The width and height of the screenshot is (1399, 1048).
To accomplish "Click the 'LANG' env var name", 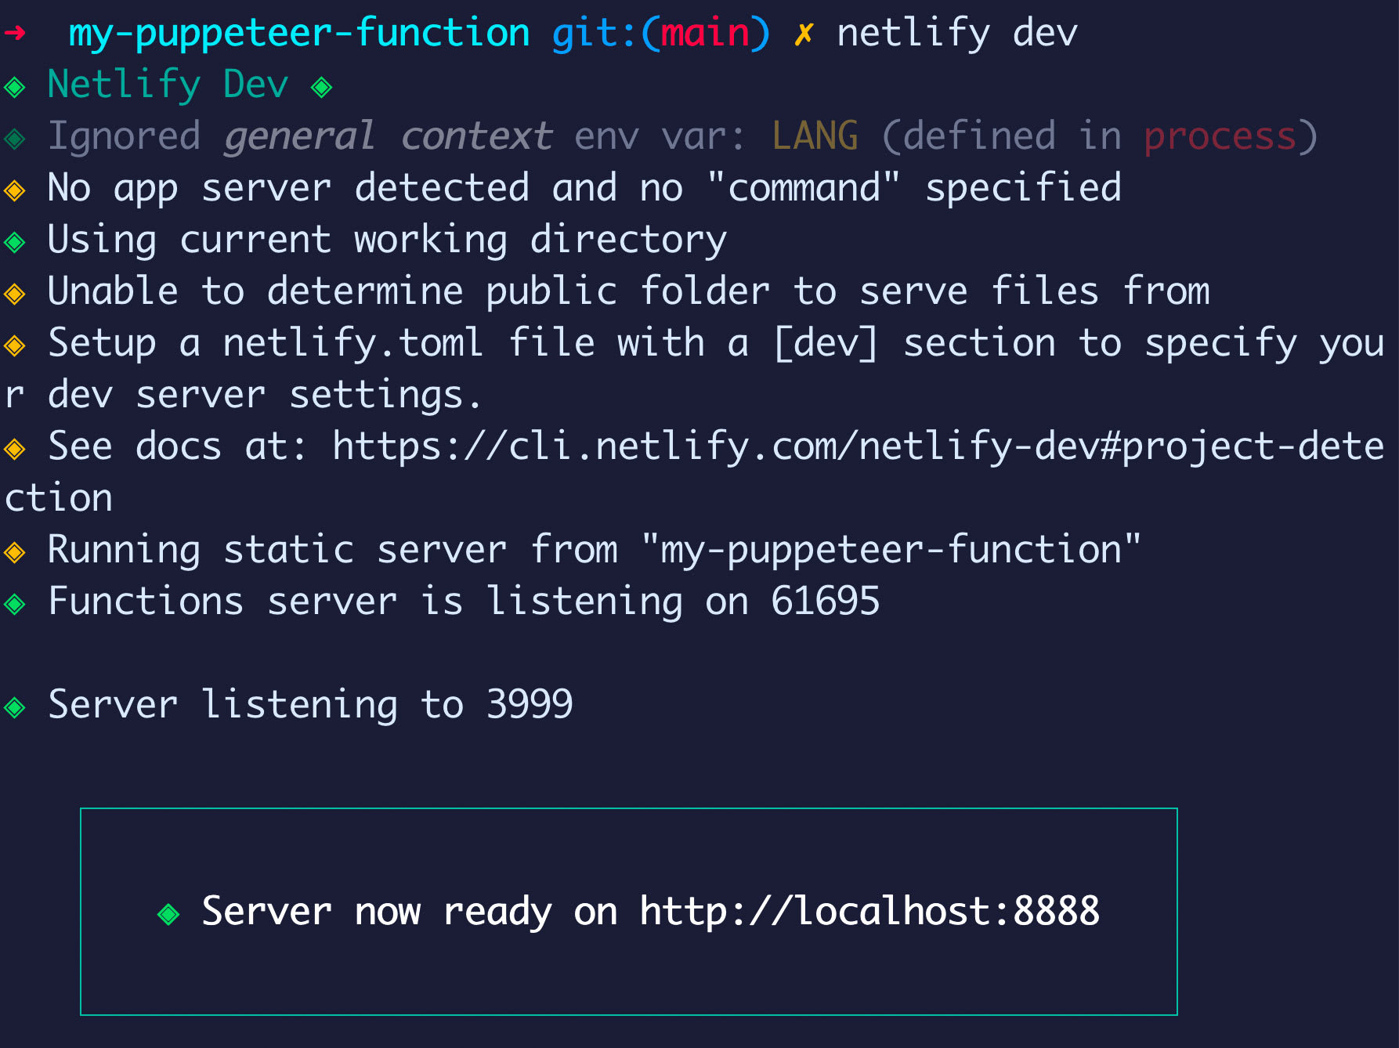I will [x=815, y=136].
